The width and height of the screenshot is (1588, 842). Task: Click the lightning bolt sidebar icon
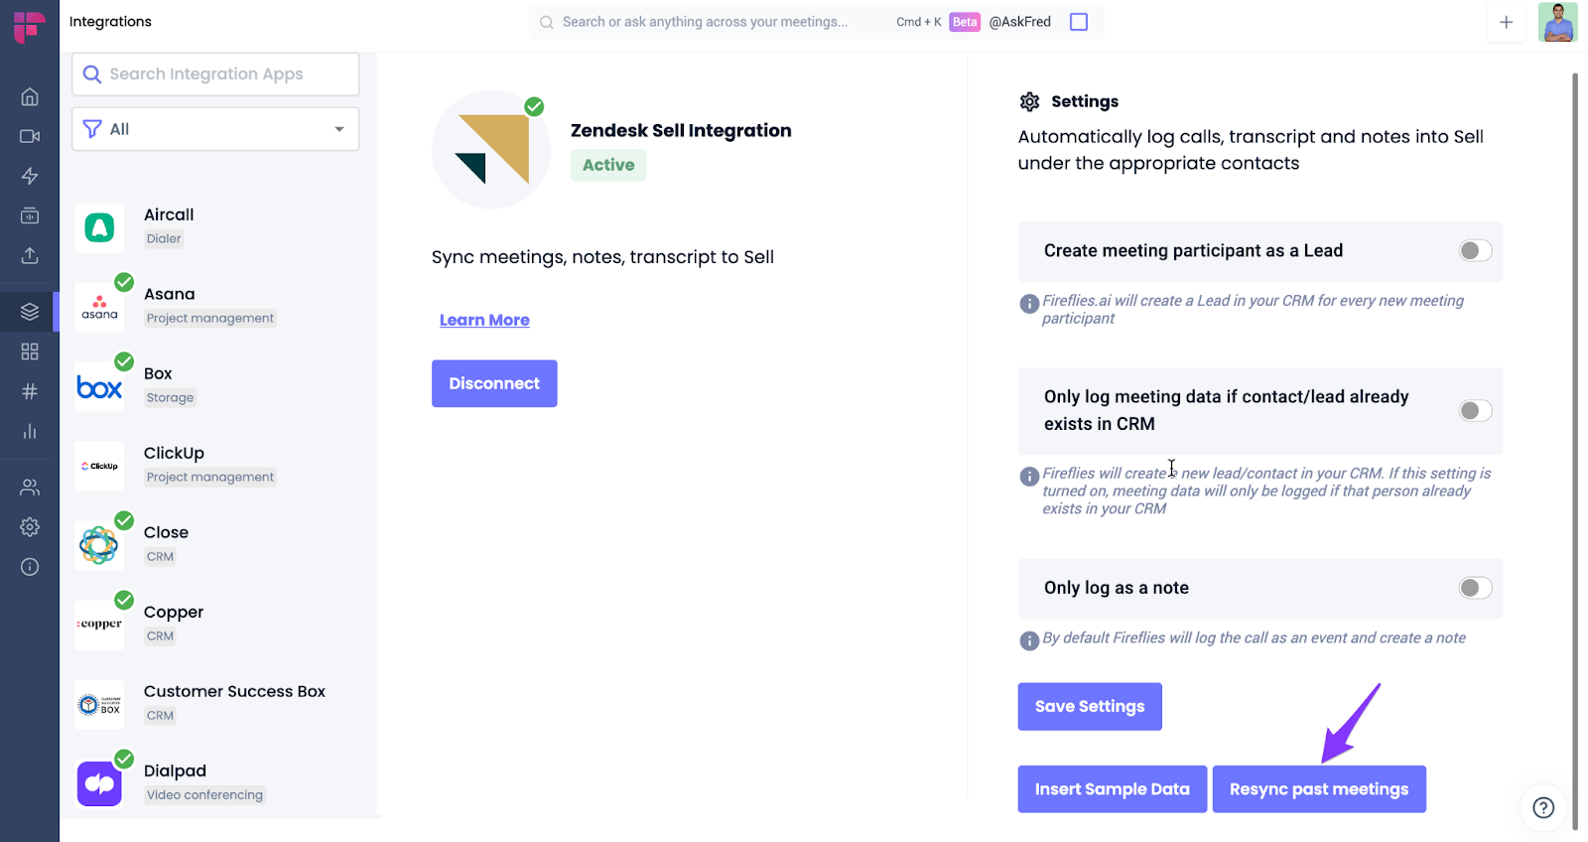[30, 176]
